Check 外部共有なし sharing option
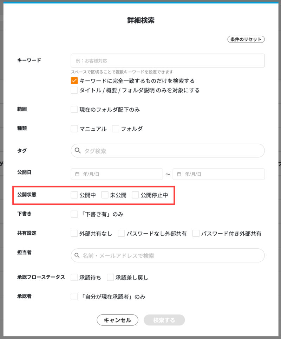Viewport: 281px width, 339px height. pos(74,233)
